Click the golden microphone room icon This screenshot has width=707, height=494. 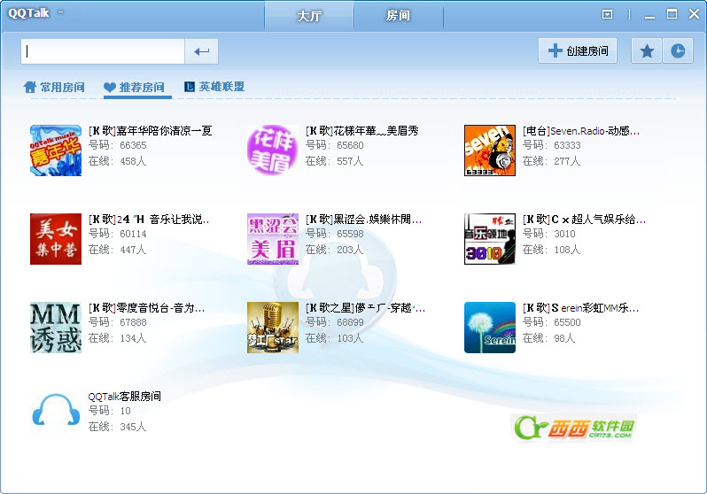[273, 328]
